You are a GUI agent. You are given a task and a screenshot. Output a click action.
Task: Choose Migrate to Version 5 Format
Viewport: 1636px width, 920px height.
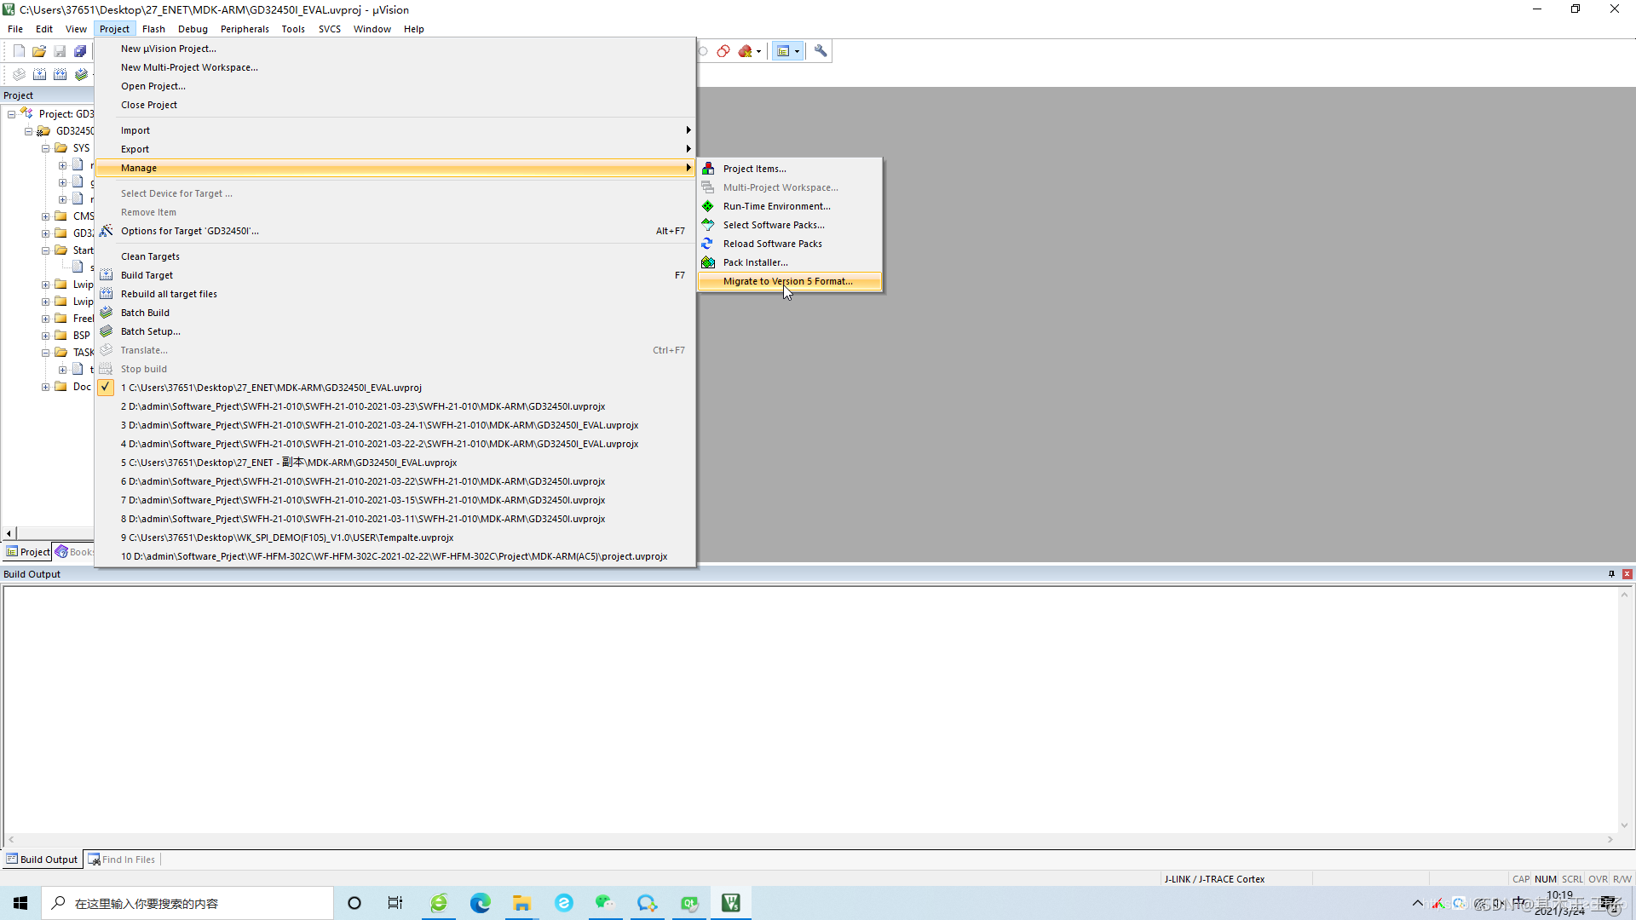tap(787, 281)
